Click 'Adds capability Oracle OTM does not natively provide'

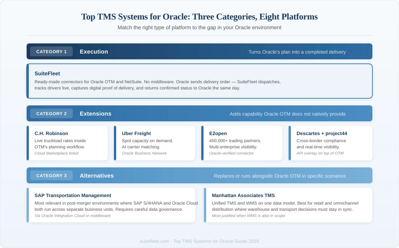tap(288, 114)
